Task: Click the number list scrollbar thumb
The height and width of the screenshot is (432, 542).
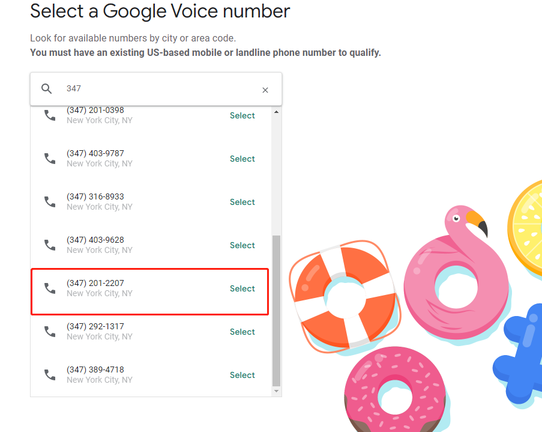Action: coord(276,309)
